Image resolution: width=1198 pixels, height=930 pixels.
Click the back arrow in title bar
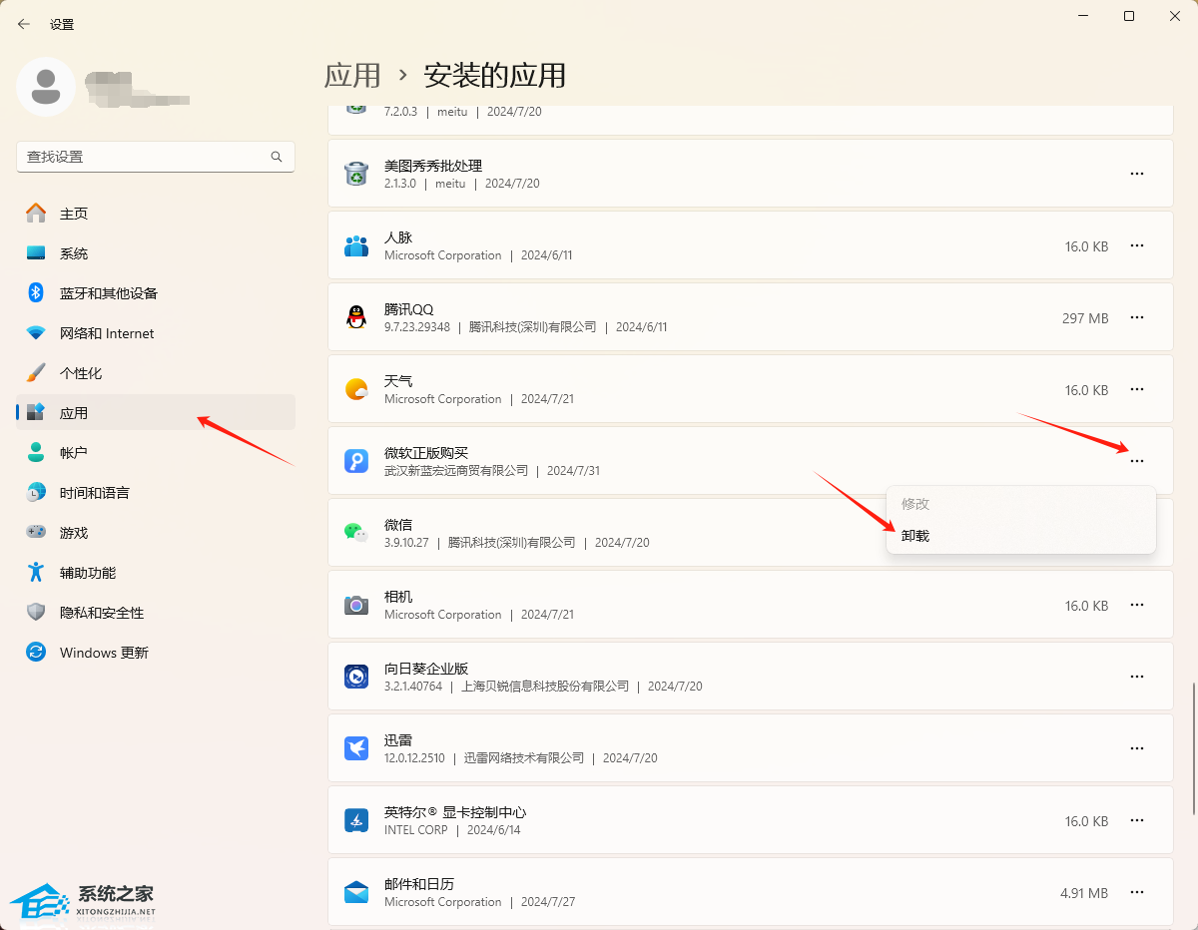[x=24, y=24]
